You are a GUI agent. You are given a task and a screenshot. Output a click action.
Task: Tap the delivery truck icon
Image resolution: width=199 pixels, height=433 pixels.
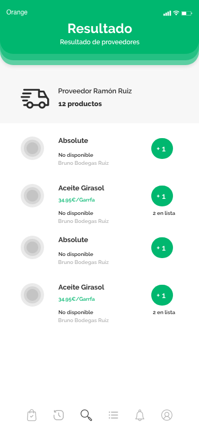35,99
